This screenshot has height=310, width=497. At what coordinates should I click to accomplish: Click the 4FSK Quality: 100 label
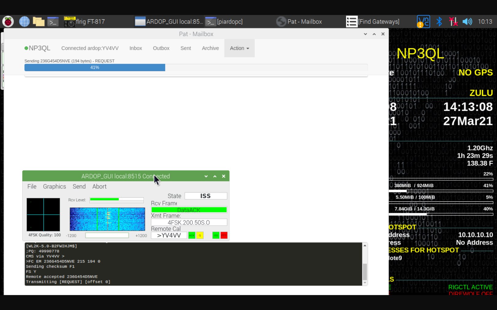[x=45, y=235]
